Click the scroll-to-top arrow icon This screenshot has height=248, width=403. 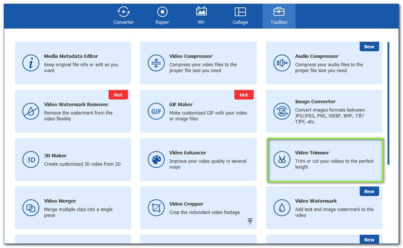250,221
